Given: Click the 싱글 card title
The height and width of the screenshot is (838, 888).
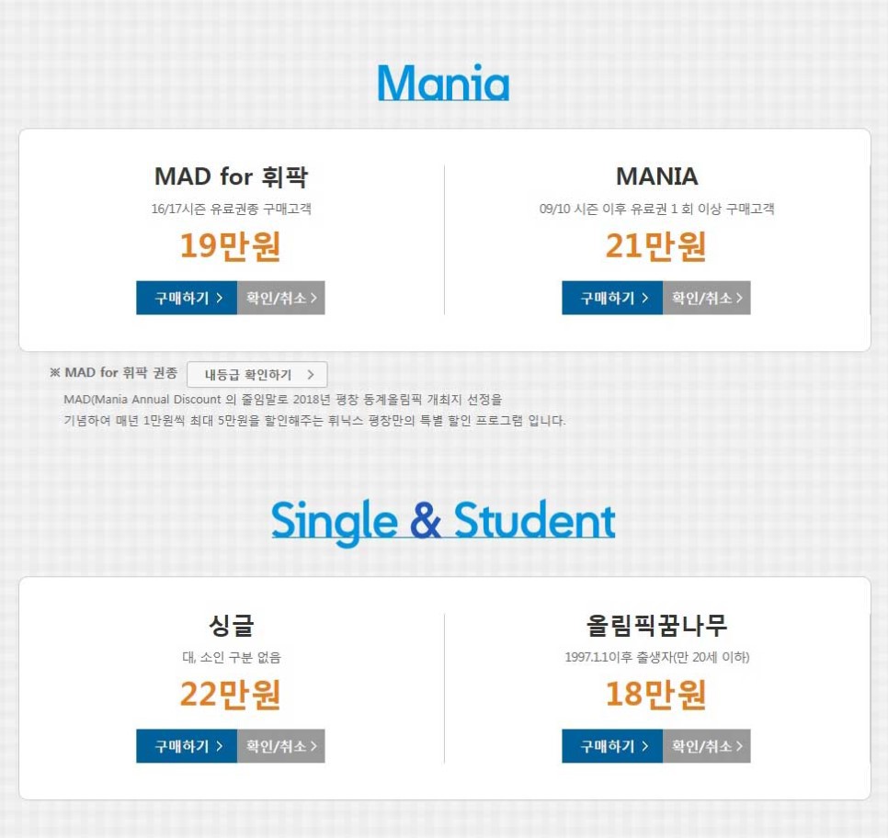Looking at the screenshot, I should (231, 625).
